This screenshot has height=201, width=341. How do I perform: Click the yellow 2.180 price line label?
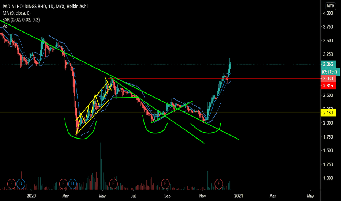click(328, 113)
